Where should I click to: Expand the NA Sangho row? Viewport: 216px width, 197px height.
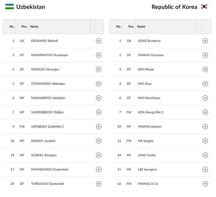[x=205, y=141]
